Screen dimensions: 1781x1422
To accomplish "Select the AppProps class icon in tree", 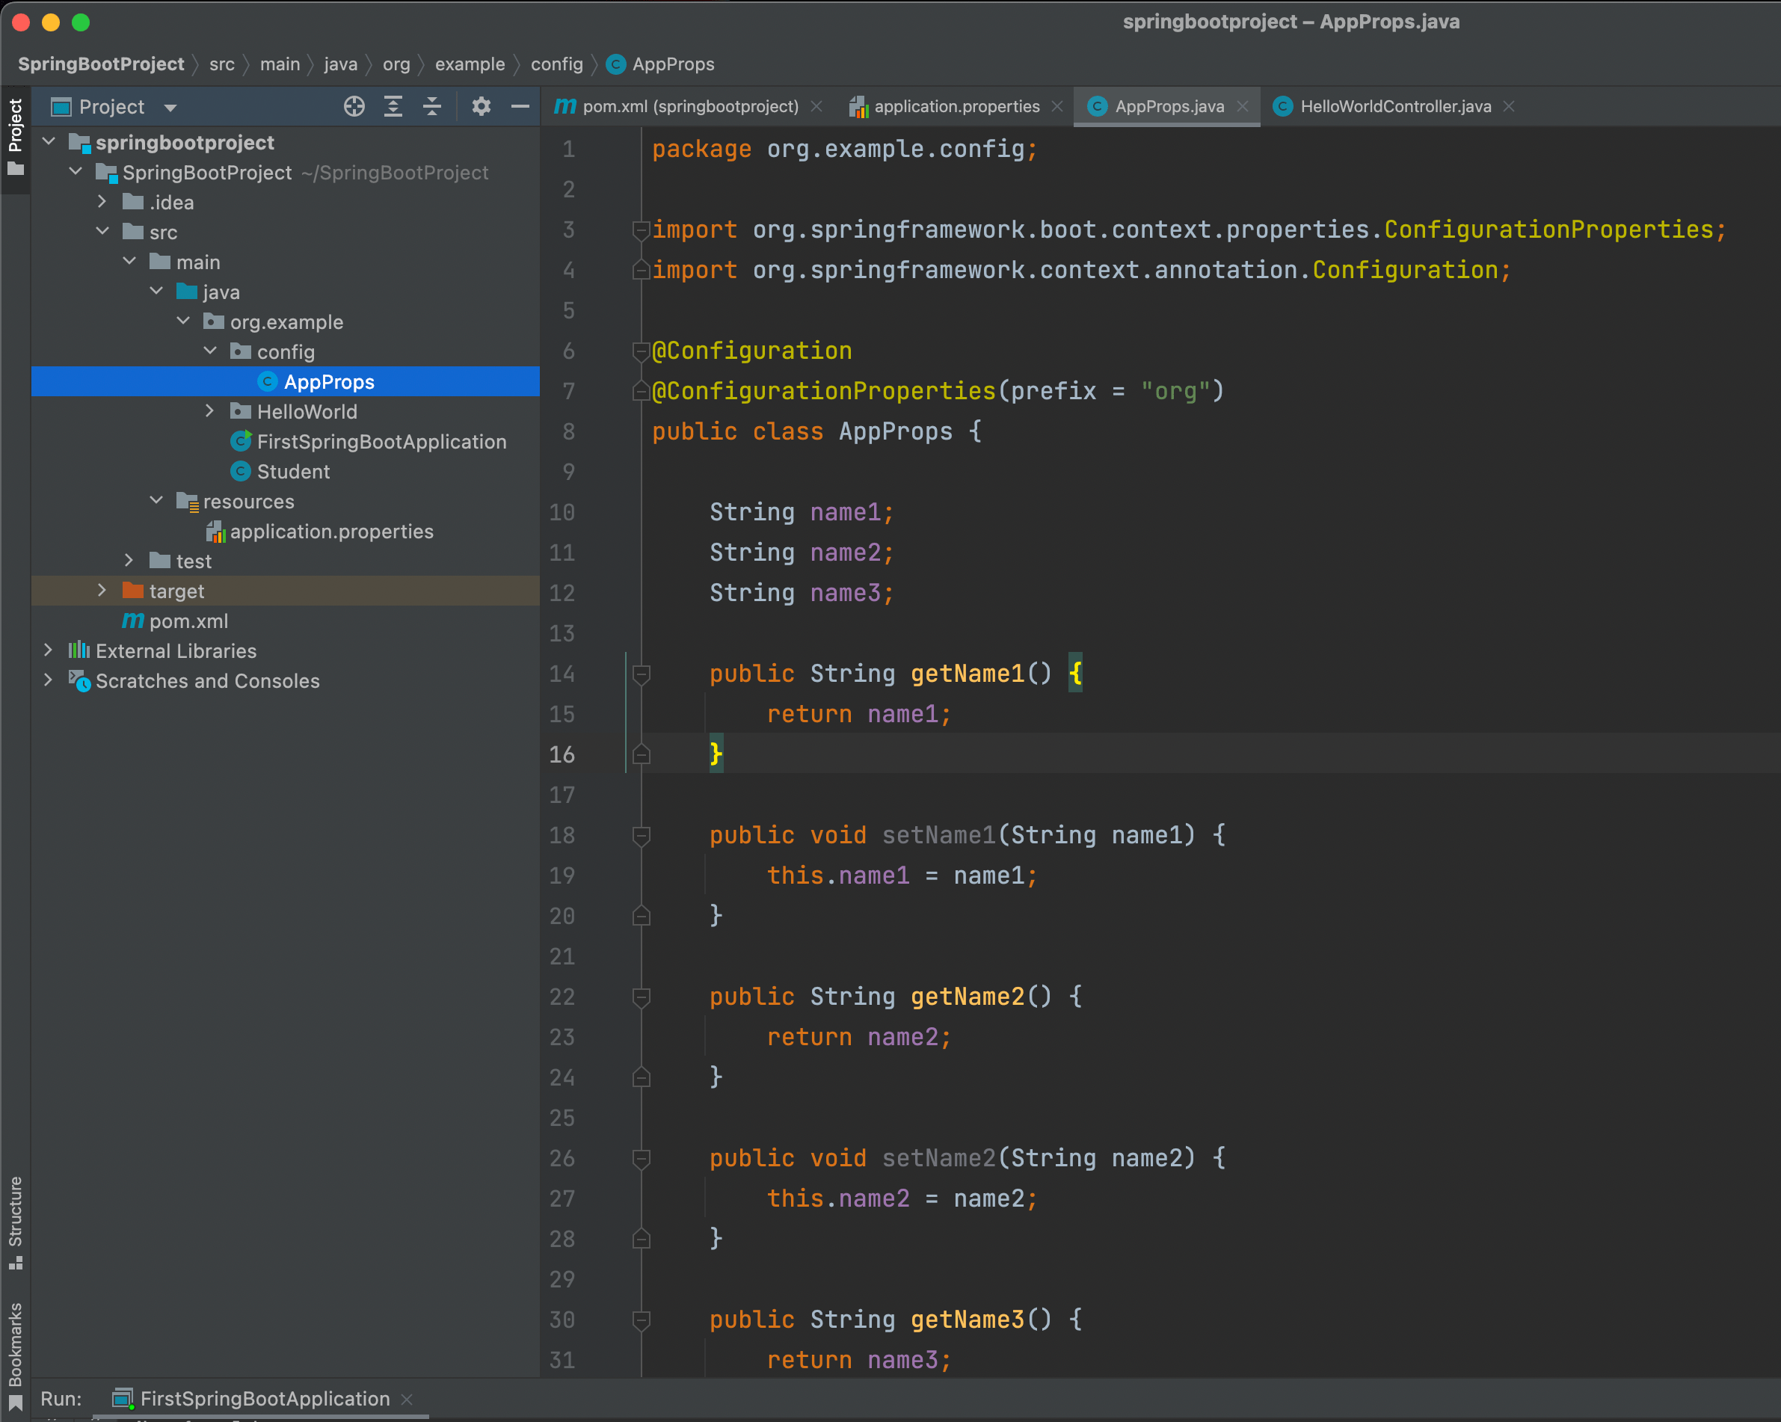I will [x=268, y=381].
